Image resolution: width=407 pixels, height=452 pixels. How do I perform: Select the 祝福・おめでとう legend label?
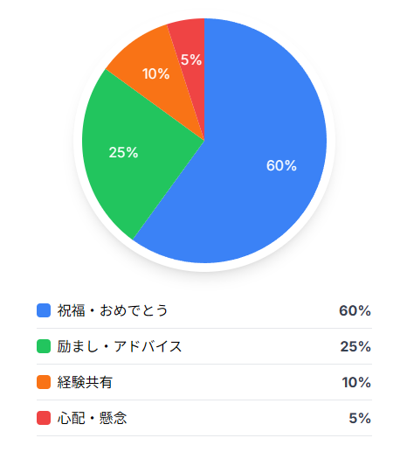click(x=113, y=310)
